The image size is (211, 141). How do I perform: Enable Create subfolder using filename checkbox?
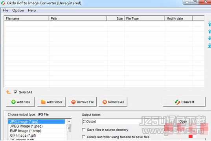point(84,137)
